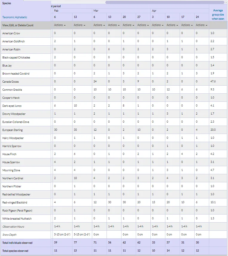
Task: Open Actions dropdown for Mar 20 column
Action: coord(128,25)
